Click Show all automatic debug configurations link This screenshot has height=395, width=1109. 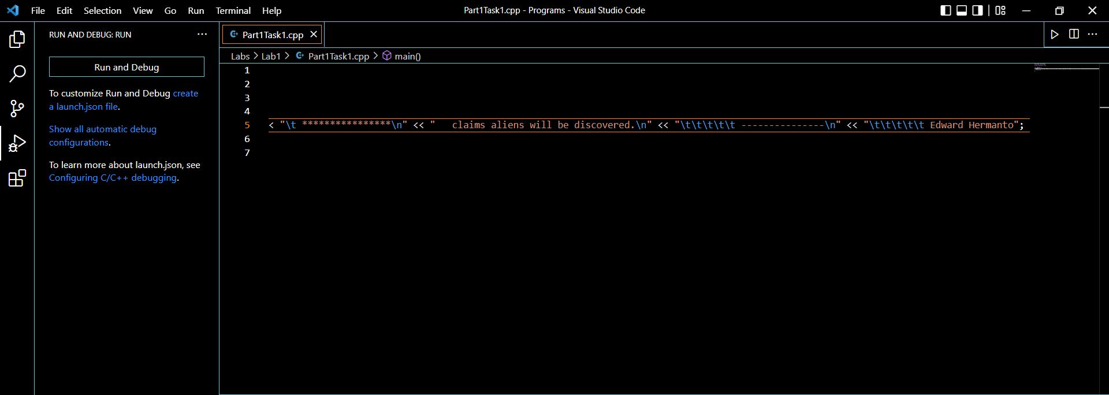(103, 136)
